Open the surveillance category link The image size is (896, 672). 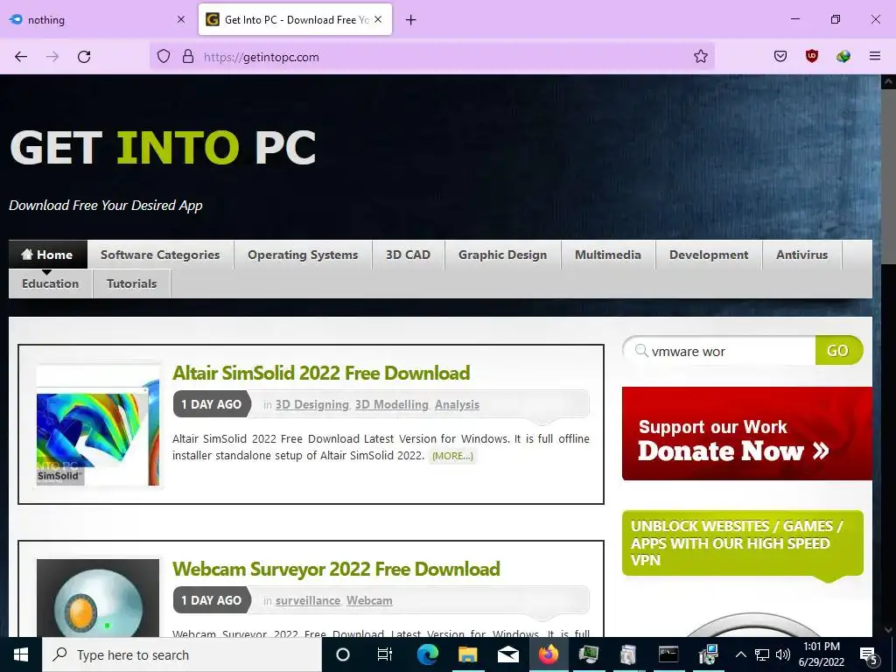click(x=308, y=600)
